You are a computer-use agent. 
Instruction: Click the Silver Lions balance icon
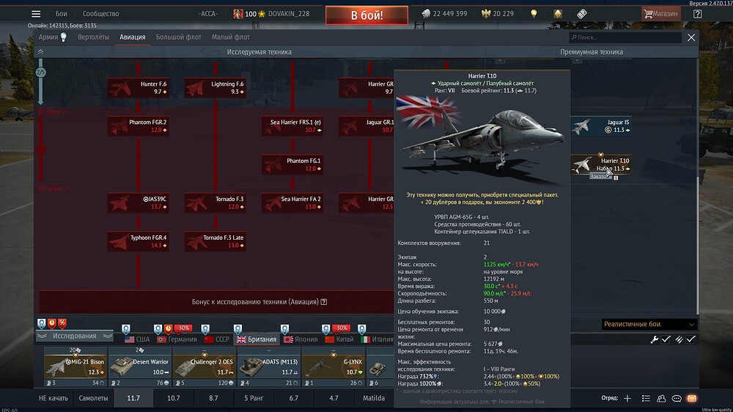click(426, 14)
